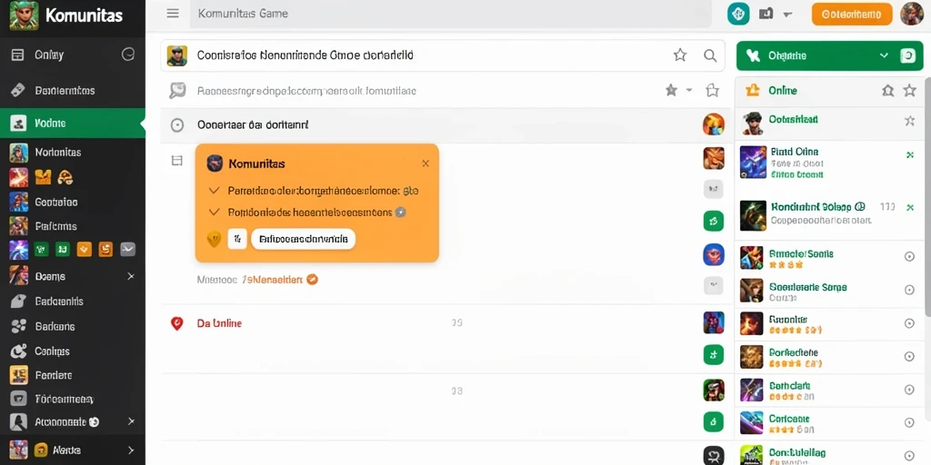Screen dimensions: 931x465
Task: Click the bell icon beside 'Online'
Action: tap(887, 90)
